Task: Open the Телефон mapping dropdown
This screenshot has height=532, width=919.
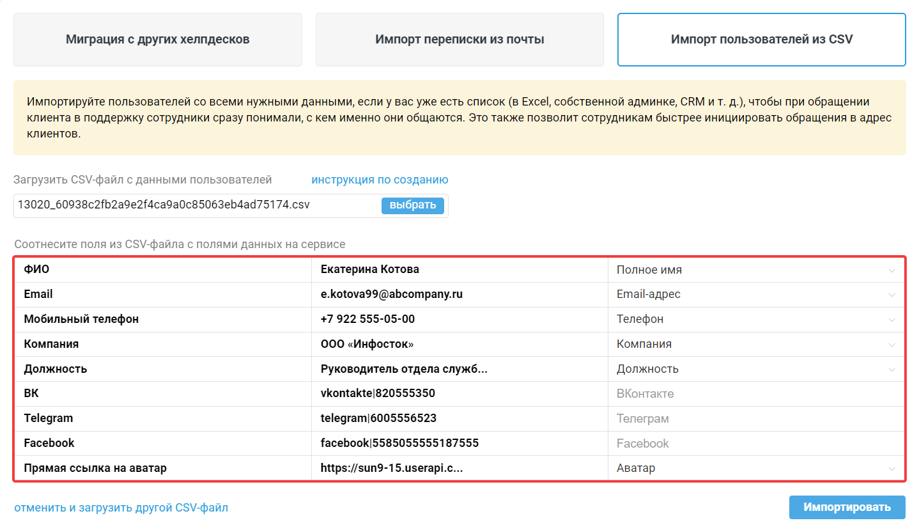Action: [x=756, y=319]
